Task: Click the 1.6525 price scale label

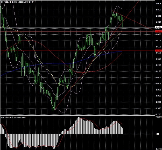Action: 159,22
